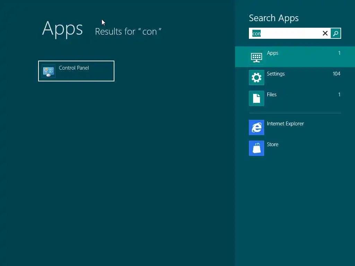This screenshot has height=266, width=355.
Task: Click the magnifying glass search button
Action: coord(336,33)
